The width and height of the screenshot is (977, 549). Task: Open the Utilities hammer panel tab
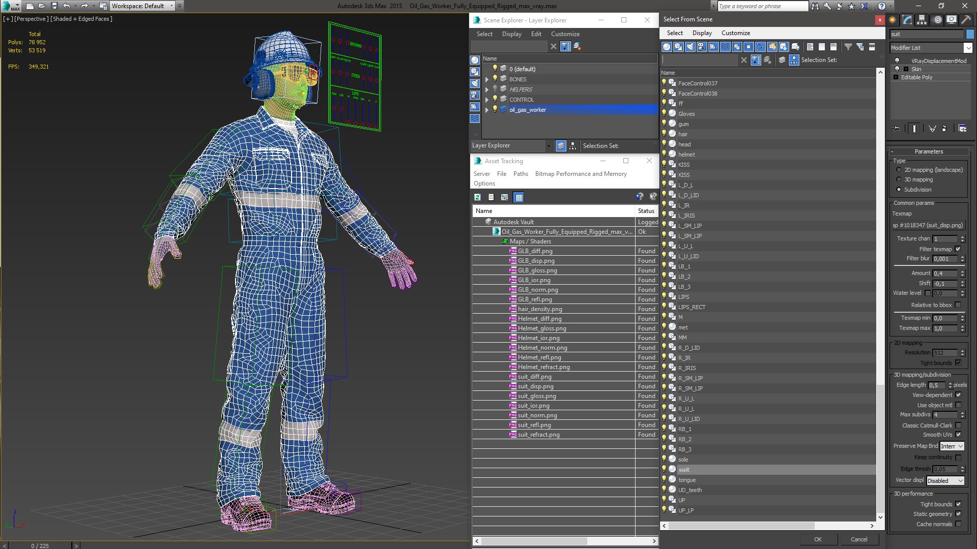pyautogui.click(x=966, y=20)
